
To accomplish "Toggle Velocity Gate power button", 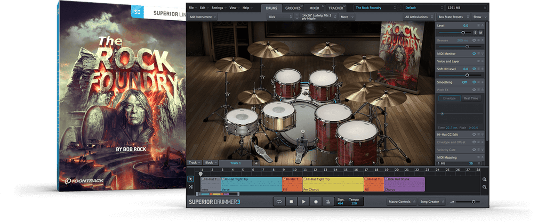I will point(474,150).
